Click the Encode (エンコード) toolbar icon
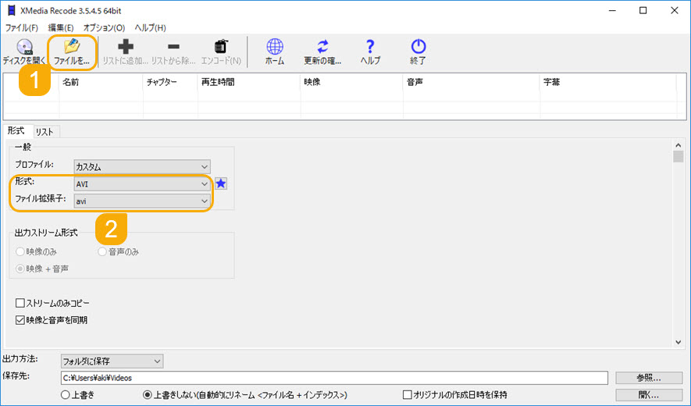Viewport: 691px width, 406px height. [x=221, y=46]
